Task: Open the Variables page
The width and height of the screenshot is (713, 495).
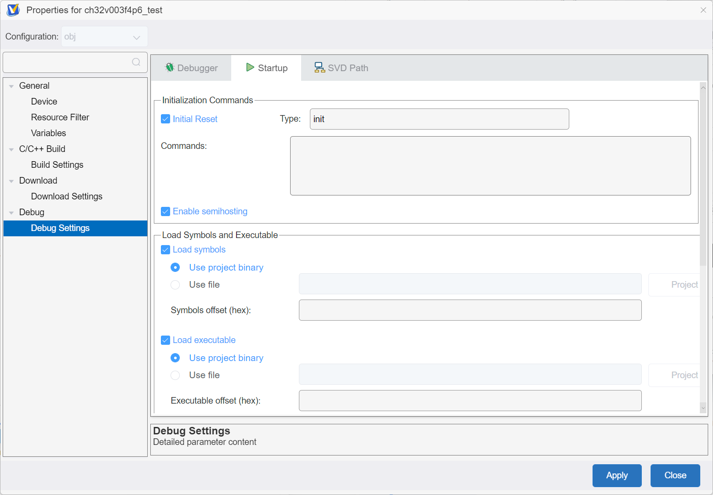Action: pos(48,133)
